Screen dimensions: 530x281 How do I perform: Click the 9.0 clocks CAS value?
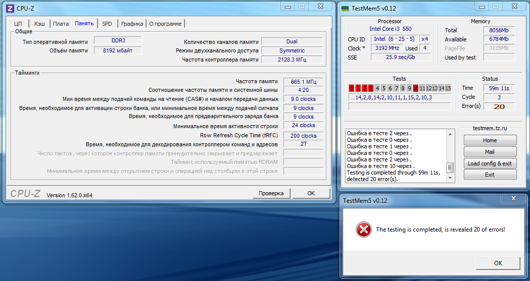(303, 99)
